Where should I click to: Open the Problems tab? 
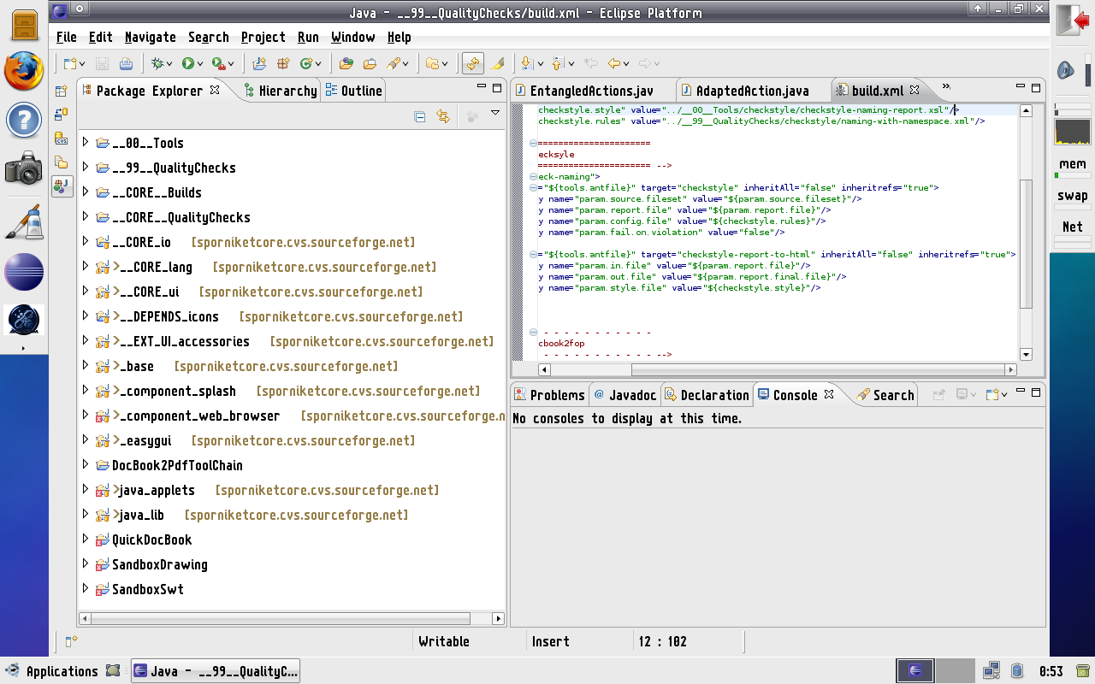[549, 395]
